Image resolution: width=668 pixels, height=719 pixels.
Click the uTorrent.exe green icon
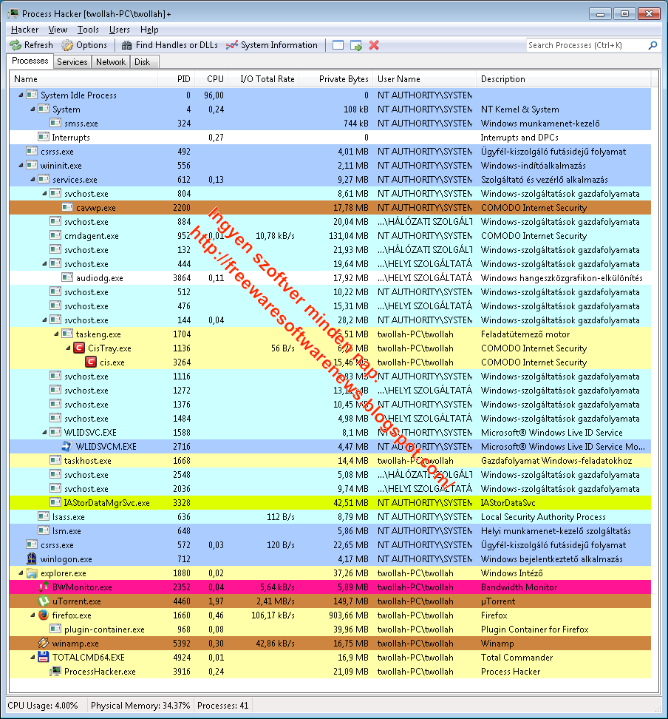(x=44, y=601)
